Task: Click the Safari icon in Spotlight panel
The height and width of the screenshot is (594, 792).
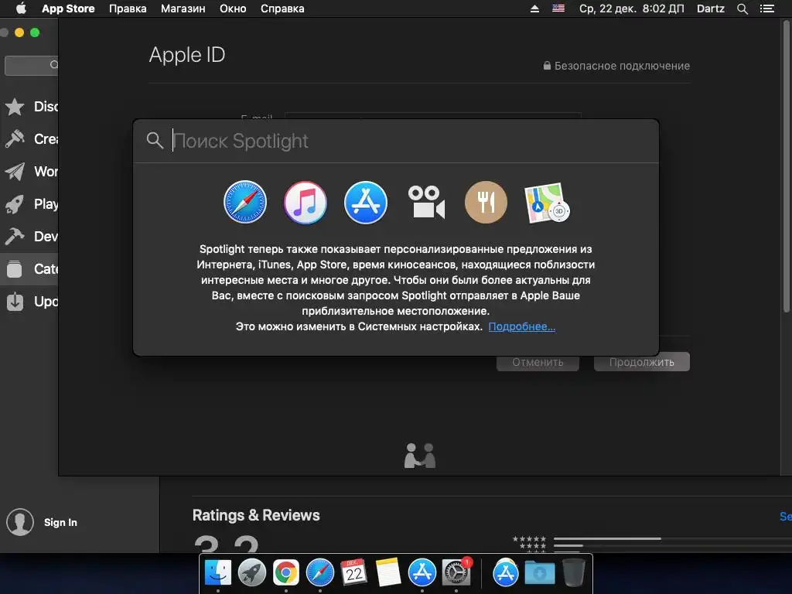Action: point(245,202)
